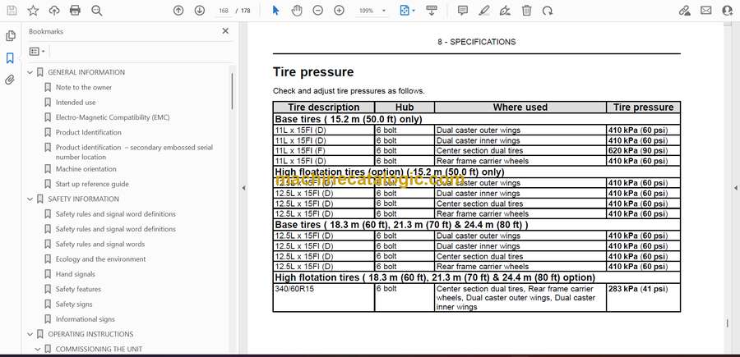Open the Safety features bookmark
The width and height of the screenshot is (740, 357).
click(x=78, y=289)
